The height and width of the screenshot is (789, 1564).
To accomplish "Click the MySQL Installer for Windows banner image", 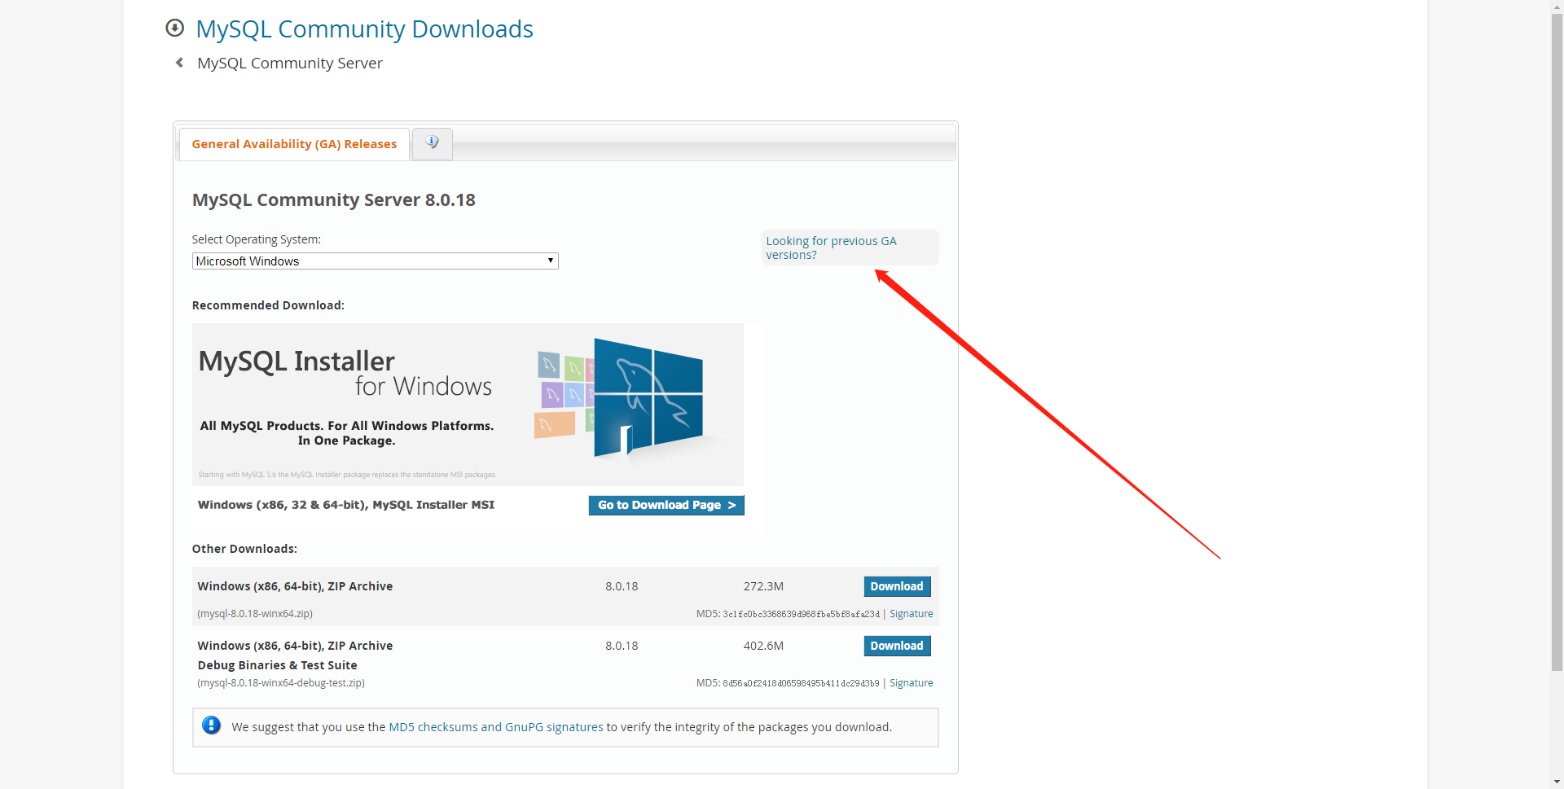I will click(468, 405).
